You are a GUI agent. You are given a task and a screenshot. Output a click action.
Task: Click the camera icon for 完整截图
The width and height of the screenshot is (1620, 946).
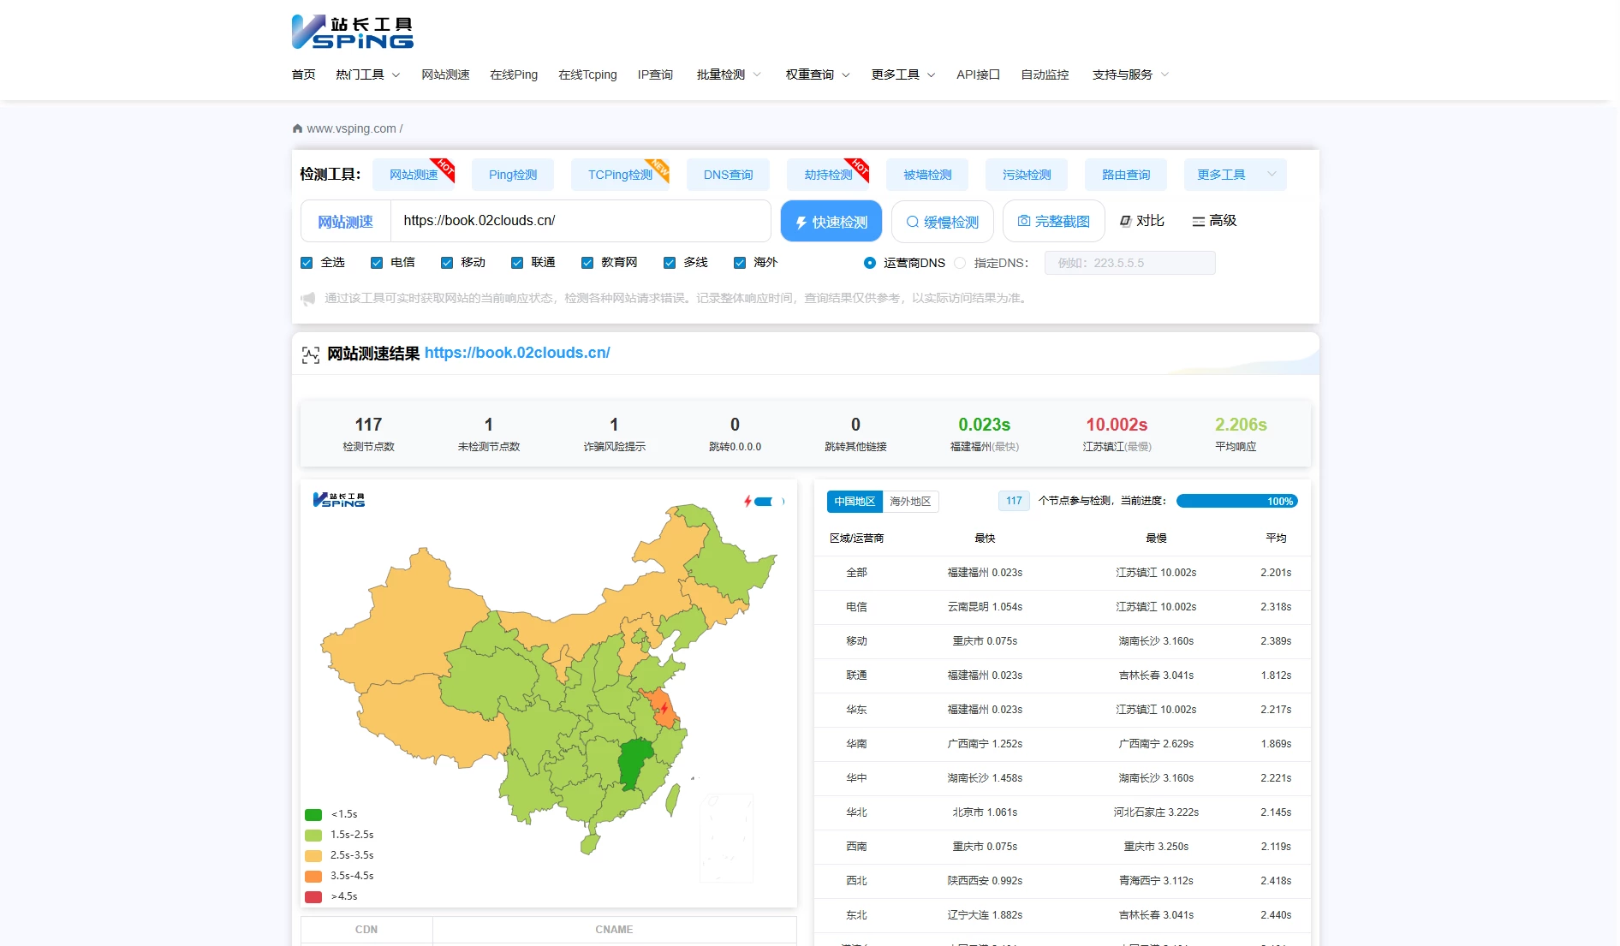click(x=1024, y=222)
